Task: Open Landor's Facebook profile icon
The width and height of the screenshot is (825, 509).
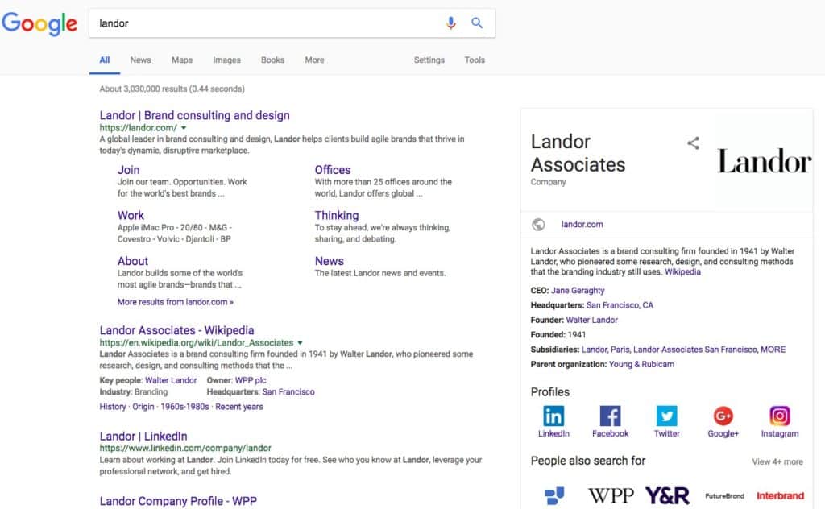Action: (611, 416)
